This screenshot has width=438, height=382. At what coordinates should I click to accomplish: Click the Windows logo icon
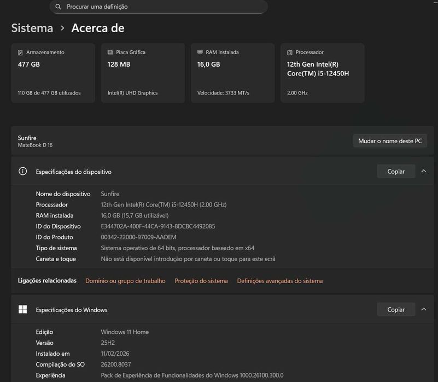coord(22,309)
